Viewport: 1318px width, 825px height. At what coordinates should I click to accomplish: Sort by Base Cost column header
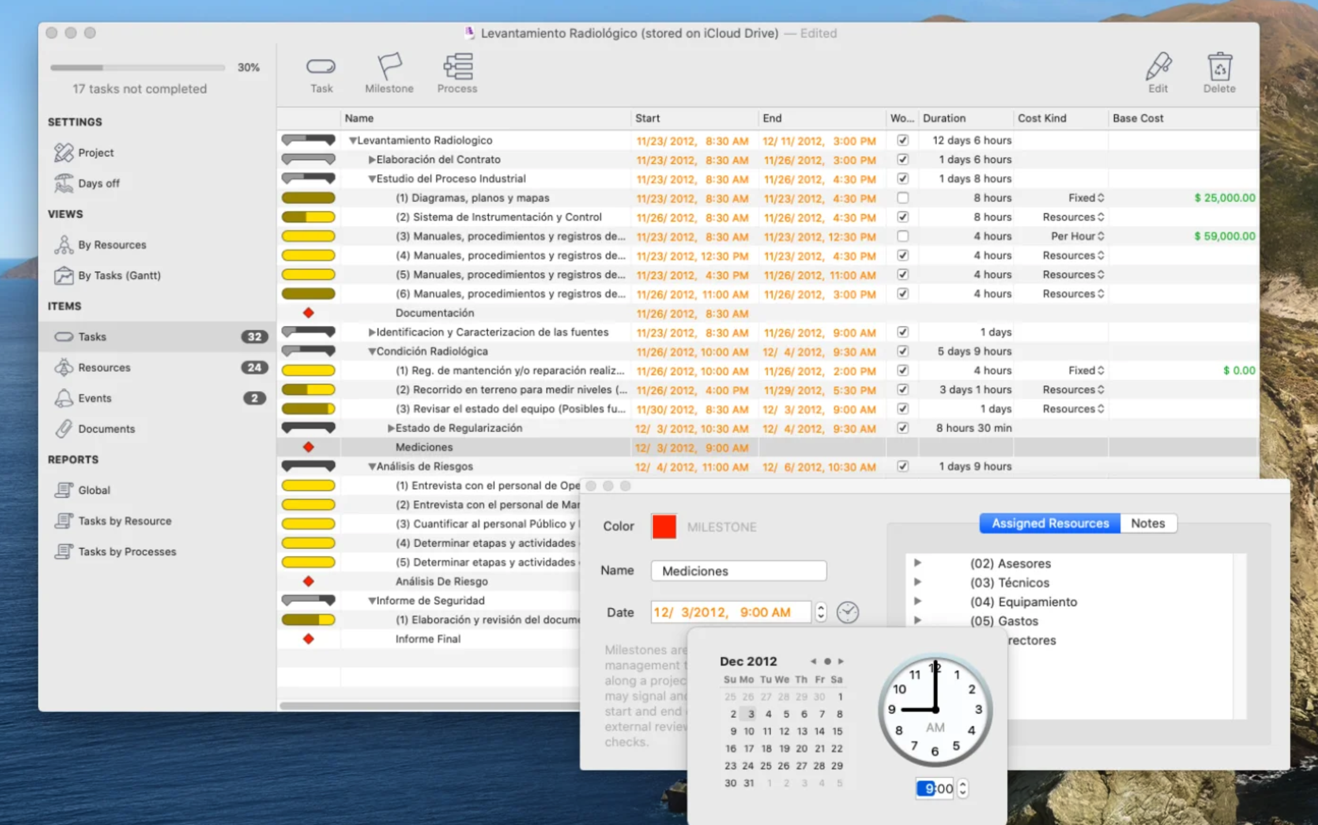[x=1183, y=118]
